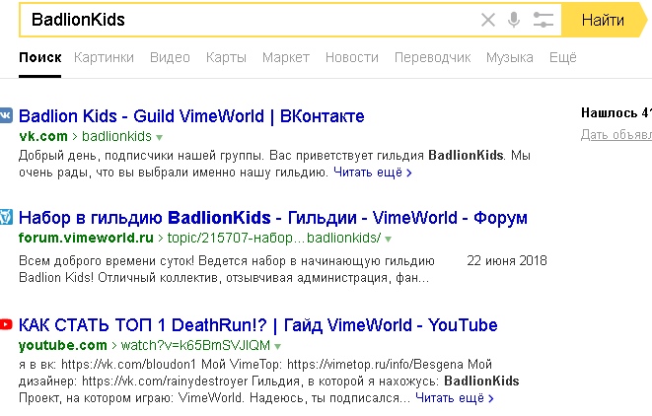
Task: Click Читать ещё in the VK result snippet
Action: (373, 173)
